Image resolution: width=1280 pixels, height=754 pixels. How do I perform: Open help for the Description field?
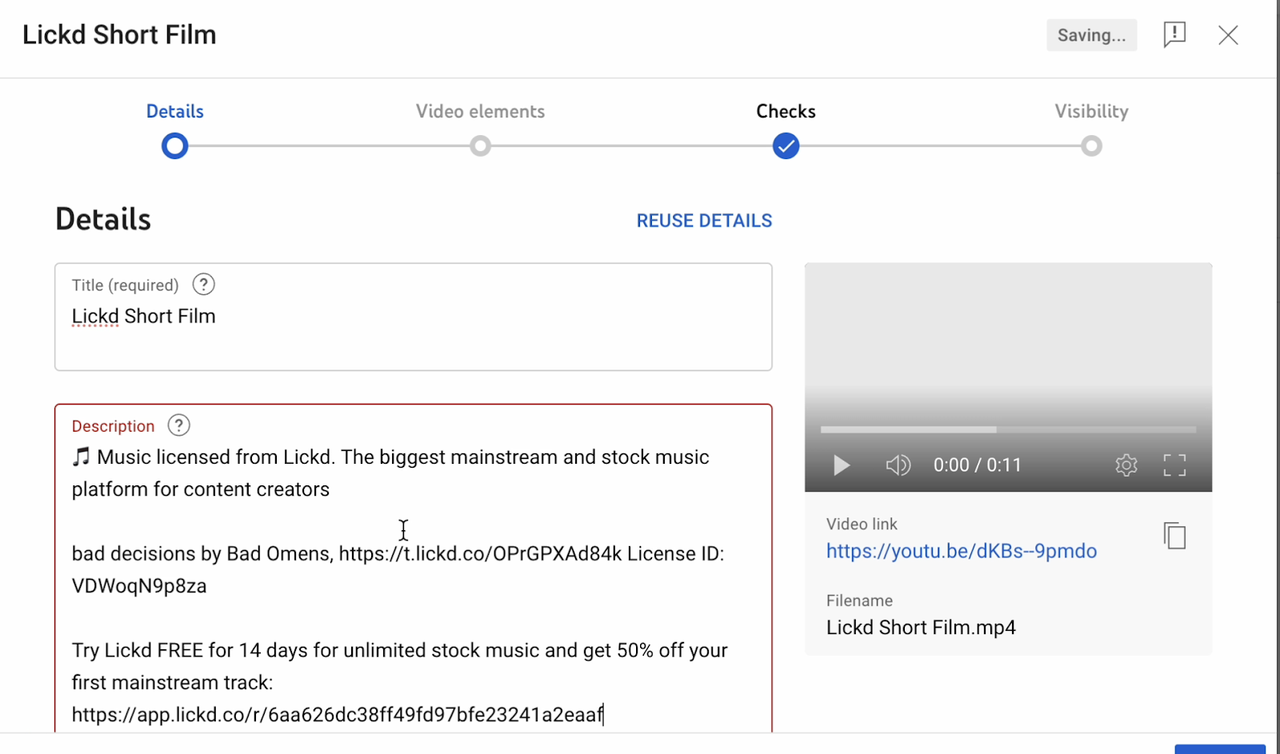coord(179,425)
